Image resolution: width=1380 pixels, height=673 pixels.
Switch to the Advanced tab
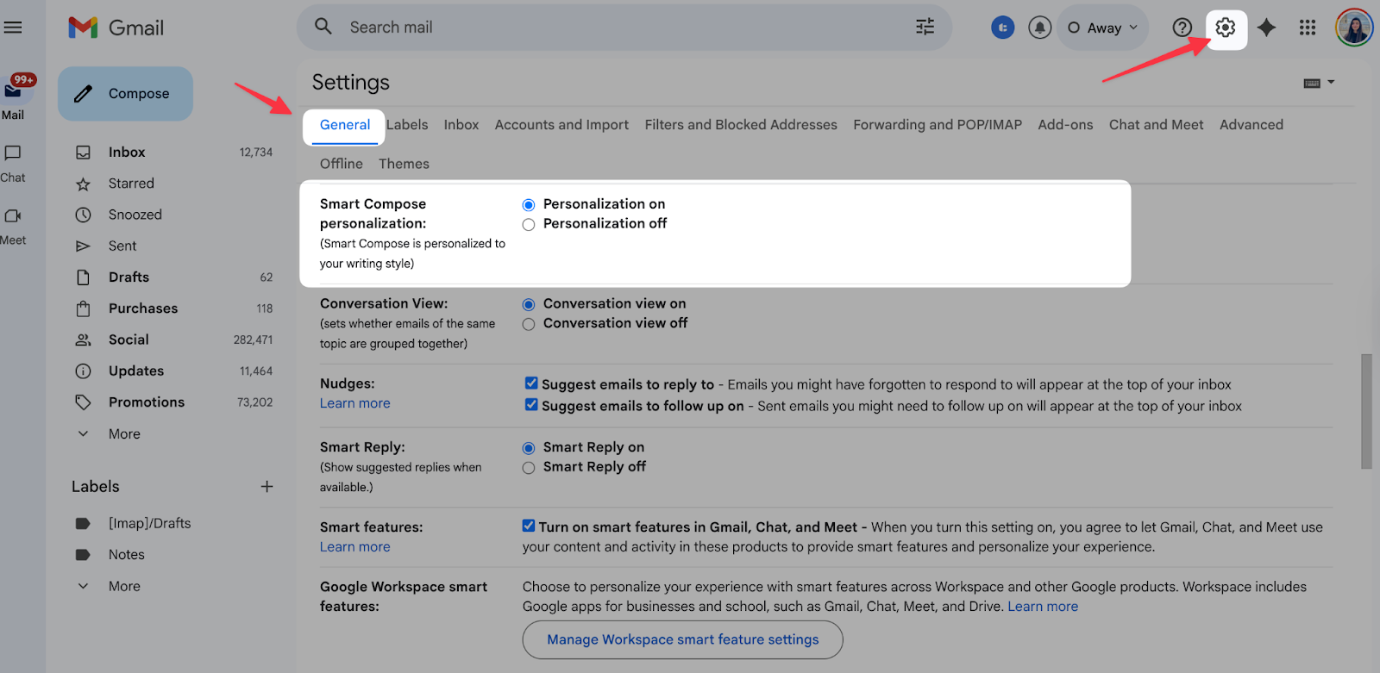[1251, 125]
